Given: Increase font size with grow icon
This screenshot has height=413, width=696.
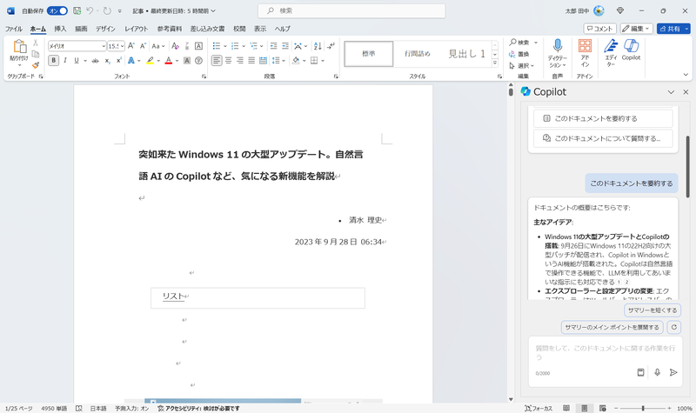Looking at the screenshot, I should coord(131,46).
